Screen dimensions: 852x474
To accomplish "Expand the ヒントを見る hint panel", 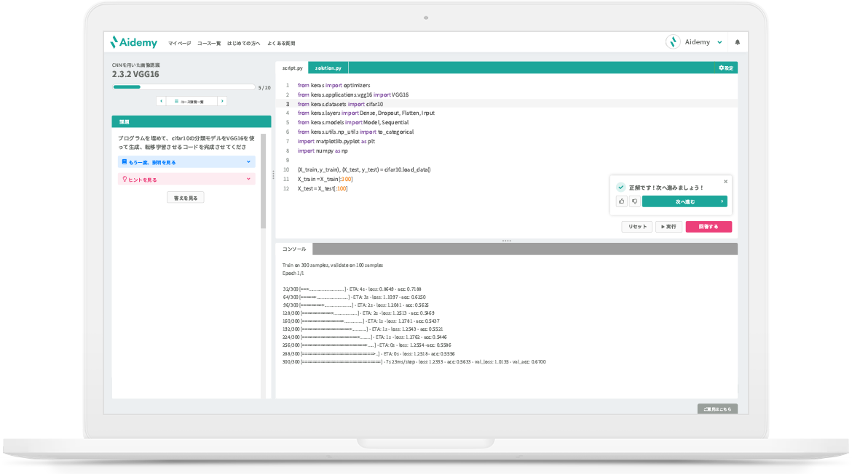I will (x=186, y=178).
